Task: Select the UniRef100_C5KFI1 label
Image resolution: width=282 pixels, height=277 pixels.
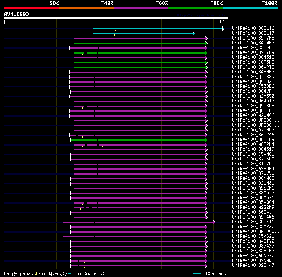Action: 253,222
